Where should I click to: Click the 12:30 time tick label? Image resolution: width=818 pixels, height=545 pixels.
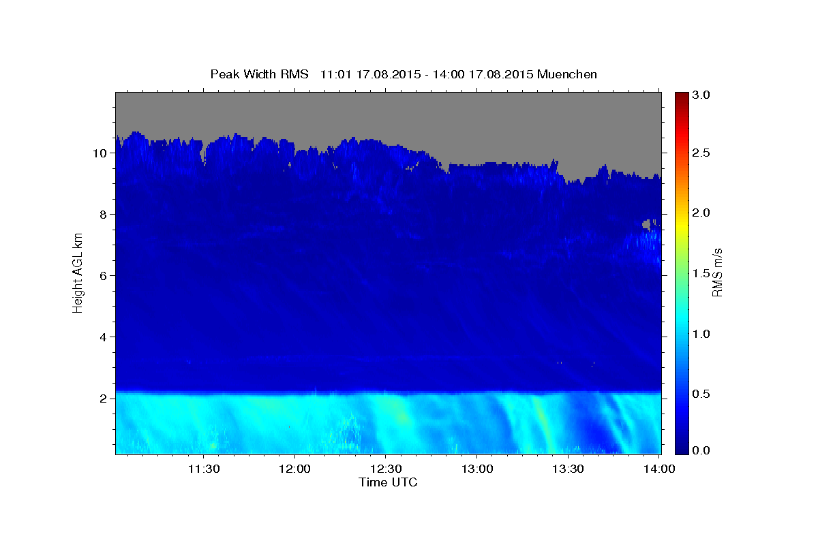pyautogui.click(x=385, y=469)
